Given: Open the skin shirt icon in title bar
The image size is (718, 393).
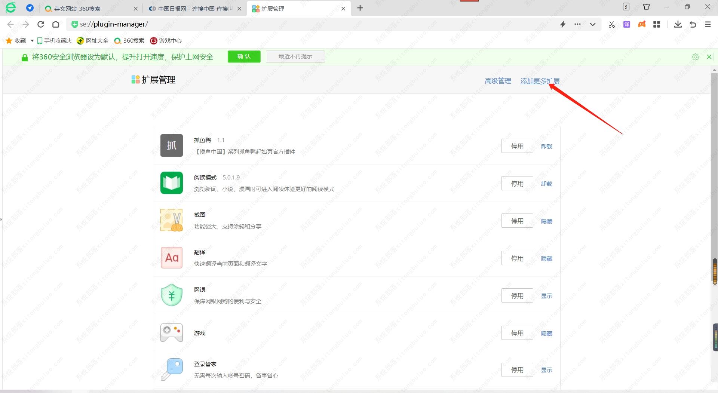Looking at the screenshot, I should (646, 7).
